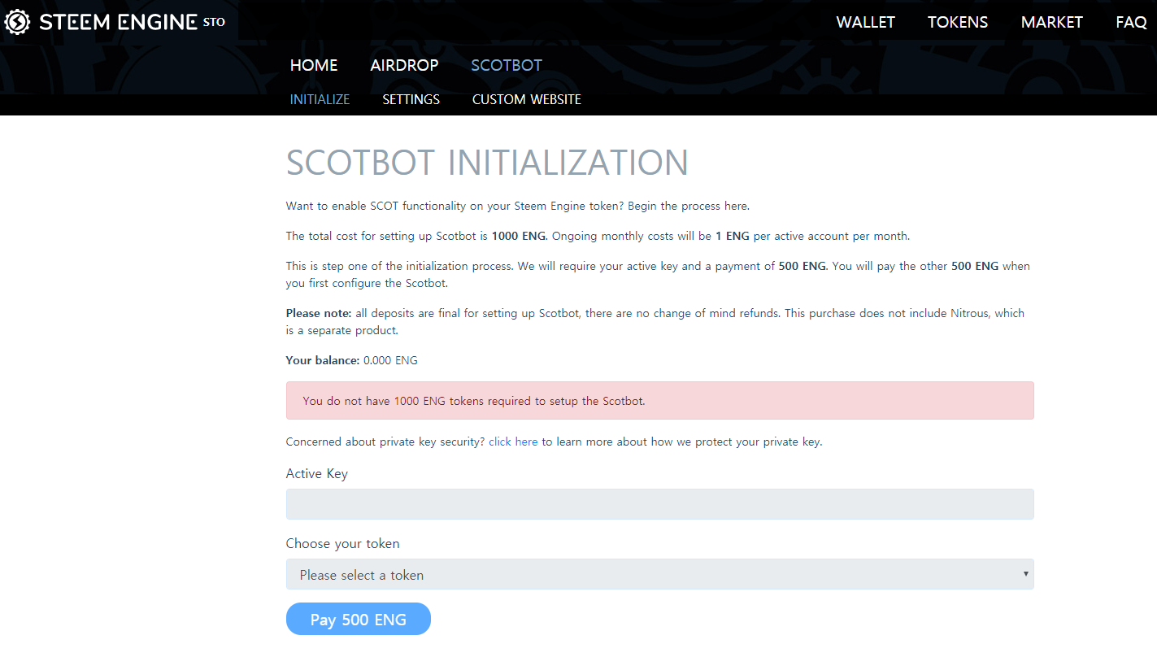Open the Scotbot SETTINGS sub-tab
1157x657 pixels.
(411, 99)
